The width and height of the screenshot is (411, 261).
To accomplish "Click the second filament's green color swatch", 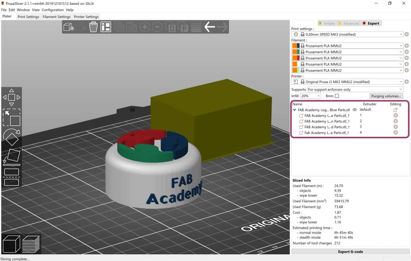I will coord(298,52).
